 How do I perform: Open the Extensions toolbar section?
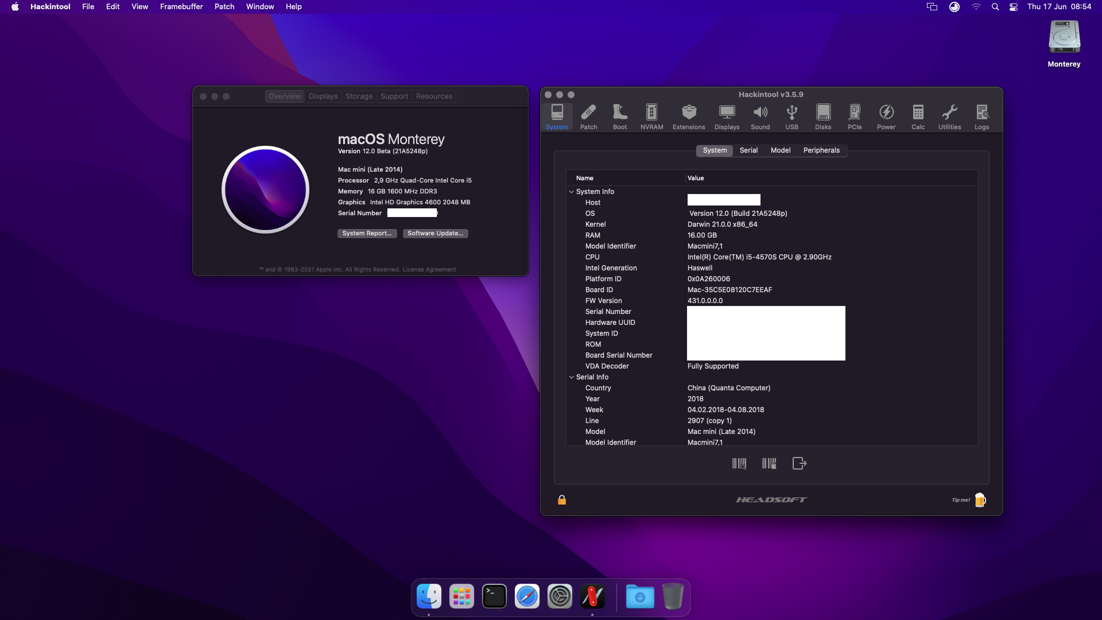coord(689,117)
